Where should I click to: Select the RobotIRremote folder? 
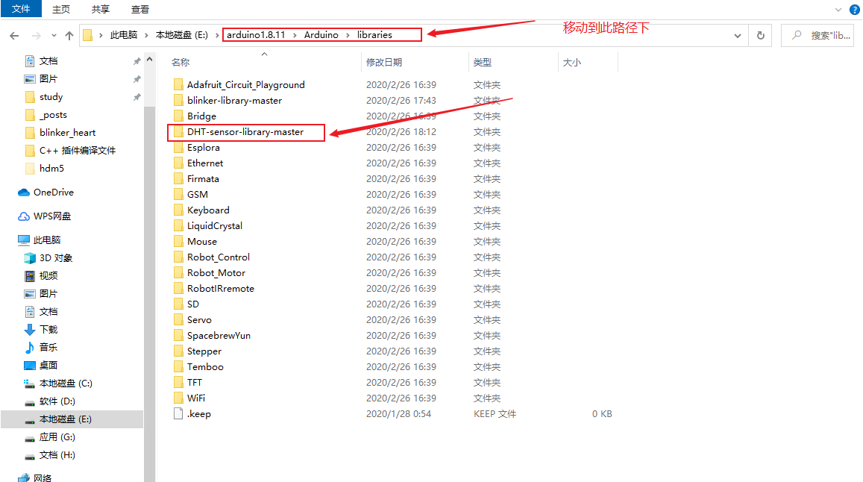point(220,289)
